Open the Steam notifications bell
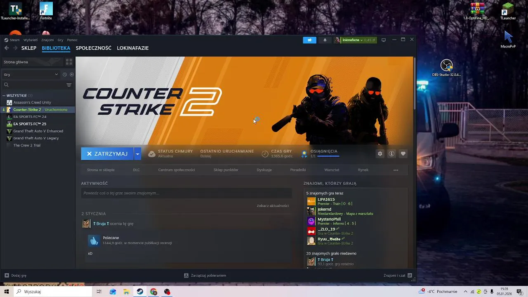This screenshot has height=297, width=528. 325,40
